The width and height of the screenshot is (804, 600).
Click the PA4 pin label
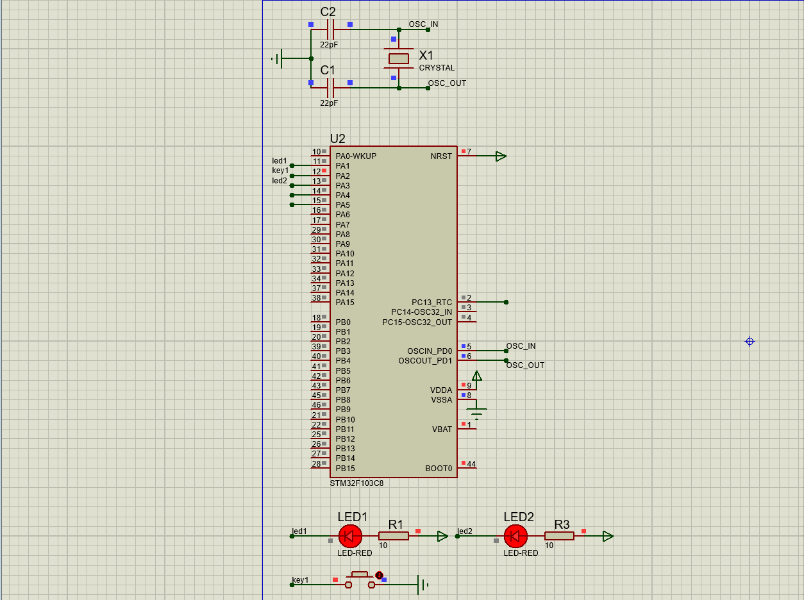[x=342, y=196]
